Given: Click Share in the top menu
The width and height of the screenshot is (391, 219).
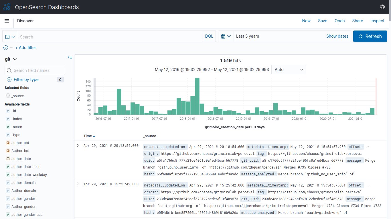Looking at the screenshot, I should pyautogui.click(x=358, y=21).
